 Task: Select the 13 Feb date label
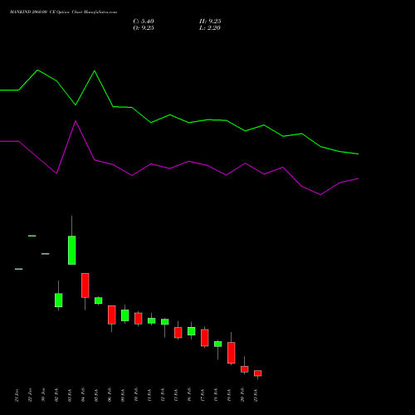tap(176, 395)
